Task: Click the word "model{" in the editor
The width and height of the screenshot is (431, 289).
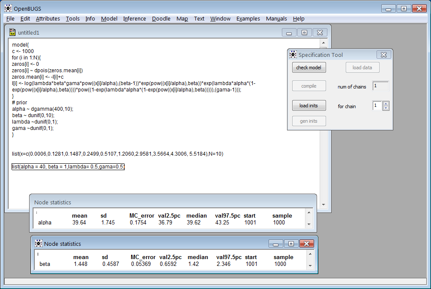Action: coord(20,45)
